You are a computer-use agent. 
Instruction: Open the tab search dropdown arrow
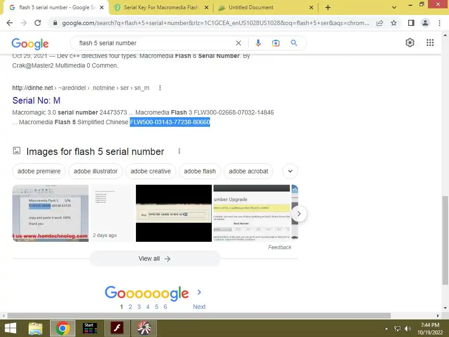pos(394,7)
